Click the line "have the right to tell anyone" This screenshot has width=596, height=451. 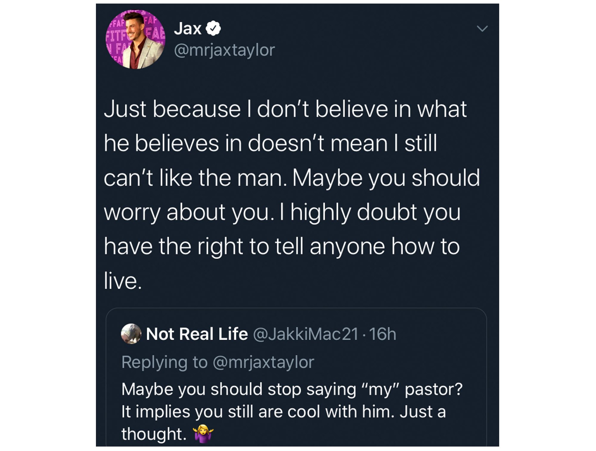(281, 246)
